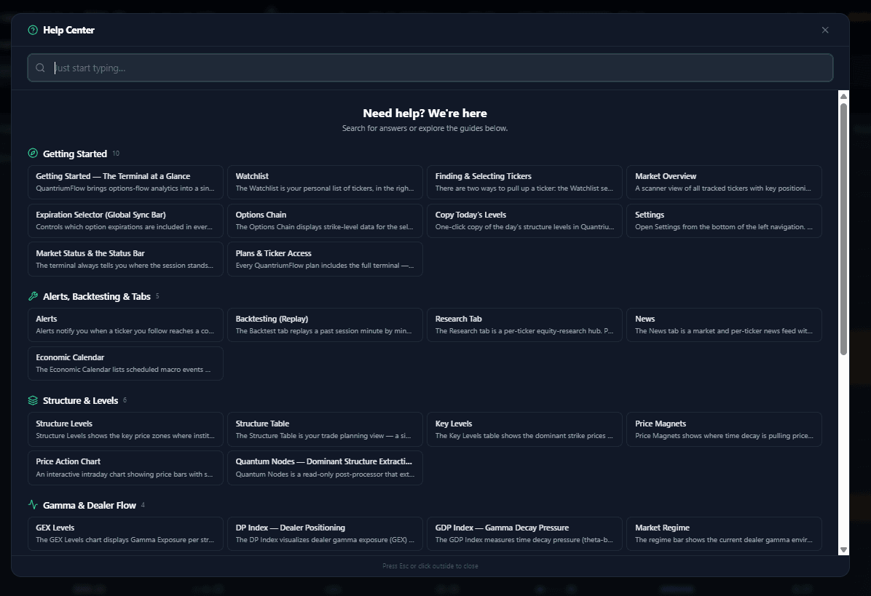Open 'Finding & Selecting Tickers' article
Image resolution: width=871 pixels, height=596 pixels.
(x=524, y=182)
